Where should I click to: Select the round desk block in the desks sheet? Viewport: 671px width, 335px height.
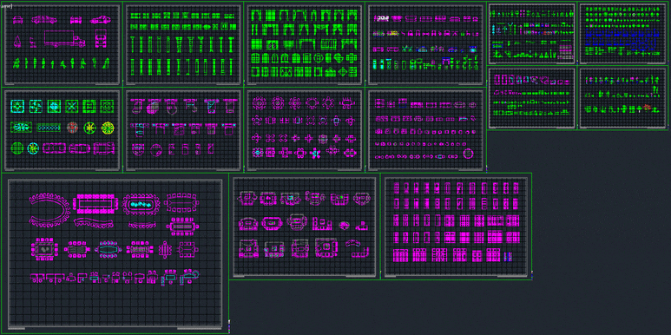156,149
